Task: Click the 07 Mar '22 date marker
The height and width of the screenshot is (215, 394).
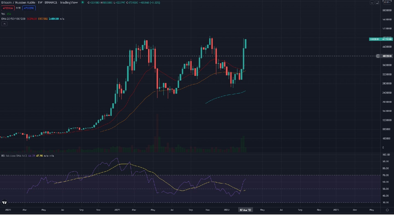Action: coord(246,210)
